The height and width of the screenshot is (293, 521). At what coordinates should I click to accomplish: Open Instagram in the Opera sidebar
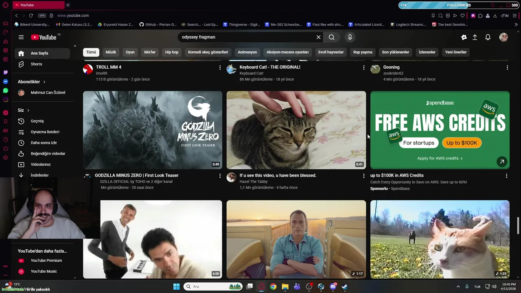[x=5, y=99]
